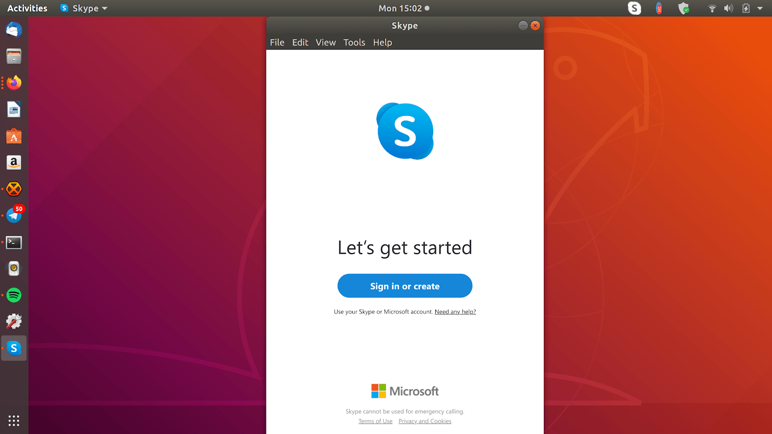This screenshot has height=434, width=772.
Task: Select the Skype icon in the dock
Action: click(14, 348)
